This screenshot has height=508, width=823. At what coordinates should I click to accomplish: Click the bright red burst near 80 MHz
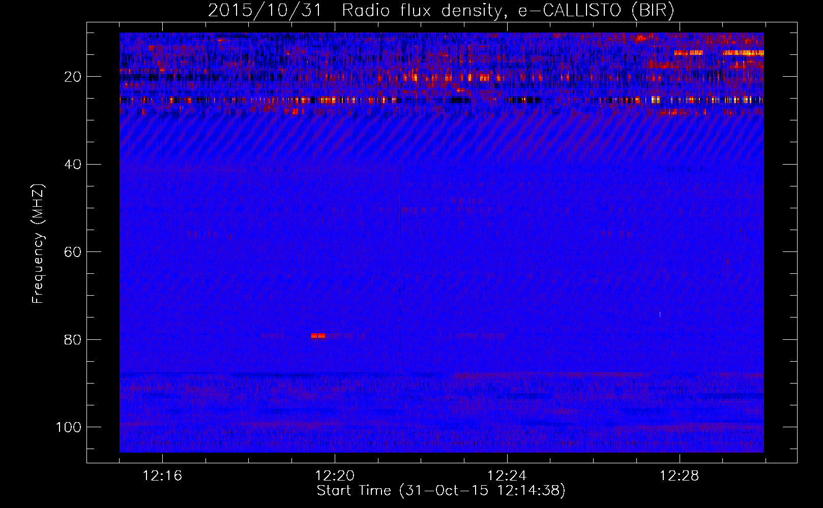tap(318, 335)
